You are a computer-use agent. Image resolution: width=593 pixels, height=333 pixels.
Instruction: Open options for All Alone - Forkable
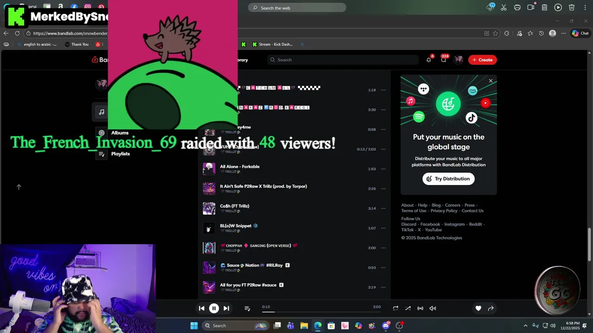383,169
